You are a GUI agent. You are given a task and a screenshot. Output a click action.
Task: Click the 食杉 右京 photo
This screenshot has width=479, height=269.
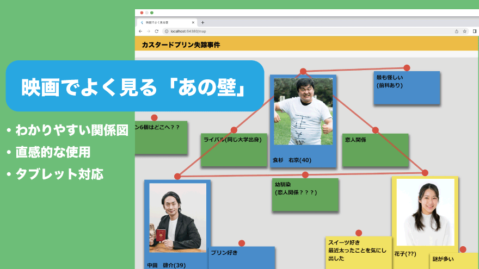coord(303,111)
